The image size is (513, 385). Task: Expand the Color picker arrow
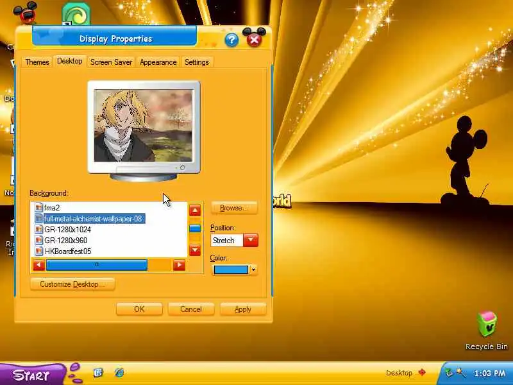point(253,269)
